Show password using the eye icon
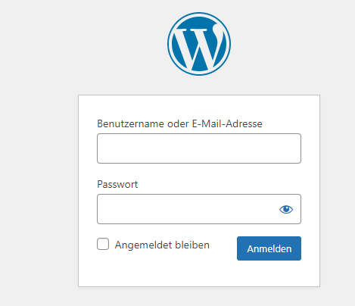This screenshot has height=306, width=355. 286,209
